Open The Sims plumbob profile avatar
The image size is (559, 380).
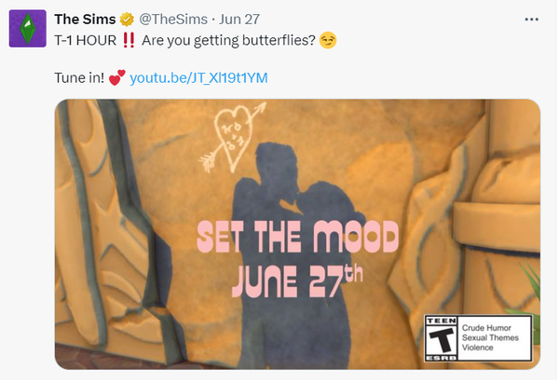27,29
